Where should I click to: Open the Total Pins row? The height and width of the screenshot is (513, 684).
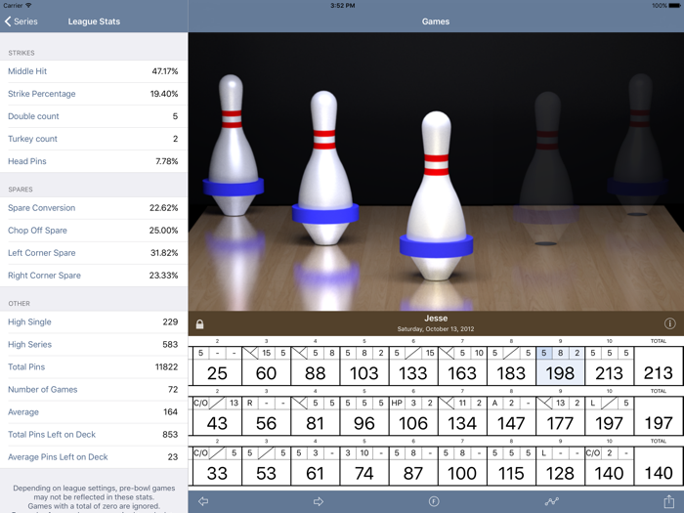(x=94, y=366)
